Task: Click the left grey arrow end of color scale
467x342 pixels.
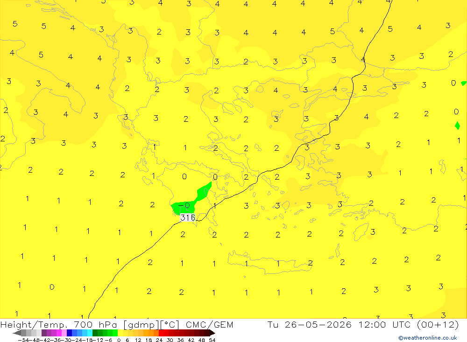Action: tap(17, 333)
